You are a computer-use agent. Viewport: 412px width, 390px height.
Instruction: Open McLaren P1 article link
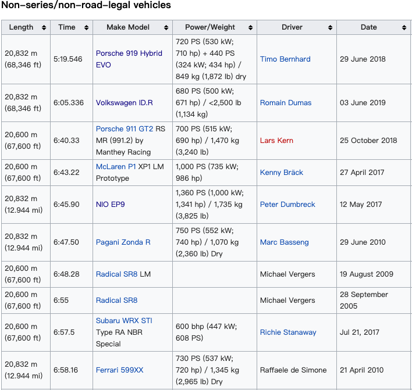116,167
